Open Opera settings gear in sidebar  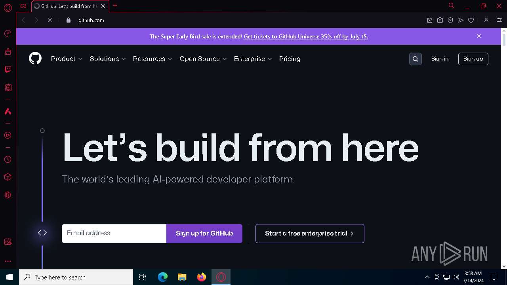click(x=8, y=195)
